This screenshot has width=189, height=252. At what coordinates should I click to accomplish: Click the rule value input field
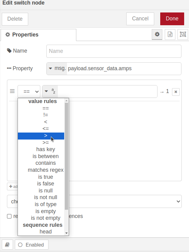[x=107, y=91]
